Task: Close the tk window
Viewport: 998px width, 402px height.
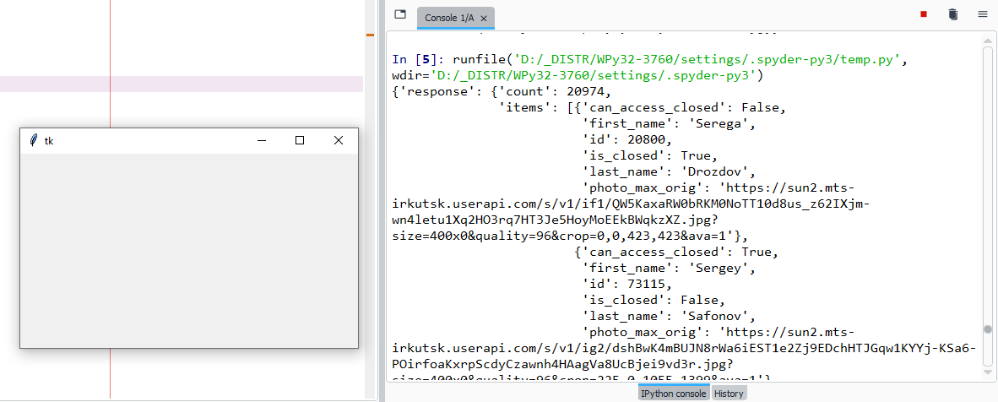Action: [x=339, y=141]
